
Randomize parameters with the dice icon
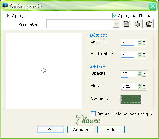[x=138, y=24]
